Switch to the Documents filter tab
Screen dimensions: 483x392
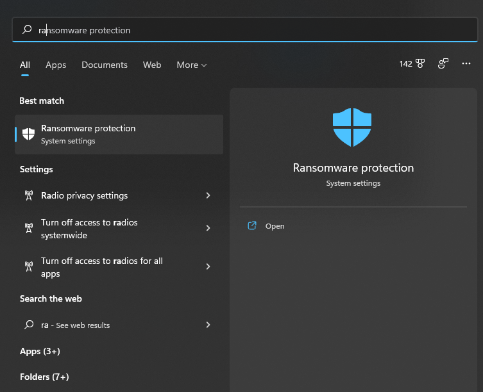pos(105,65)
